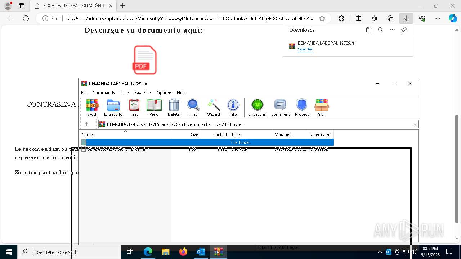Image resolution: width=461 pixels, height=259 pixels.
Task: Click the Edge address bar URL
Action: [x=190, y=18]
